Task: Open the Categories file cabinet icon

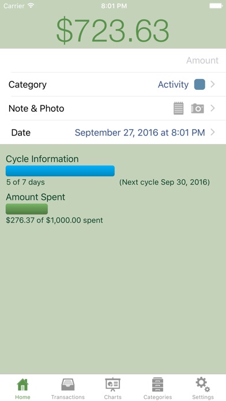Action: (157, 384)
